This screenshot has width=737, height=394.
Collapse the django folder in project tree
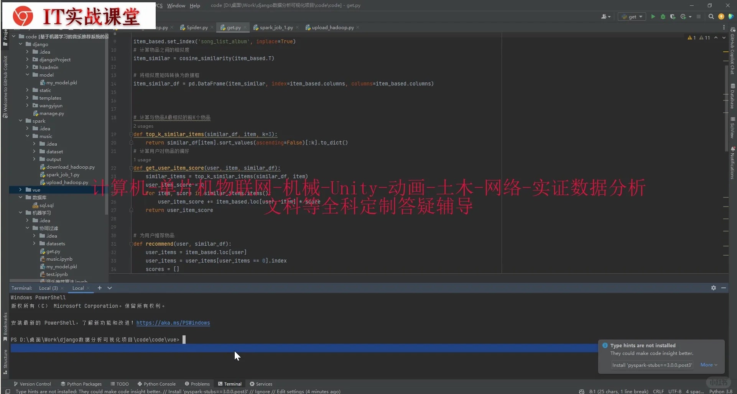click(x=21, y=44)
